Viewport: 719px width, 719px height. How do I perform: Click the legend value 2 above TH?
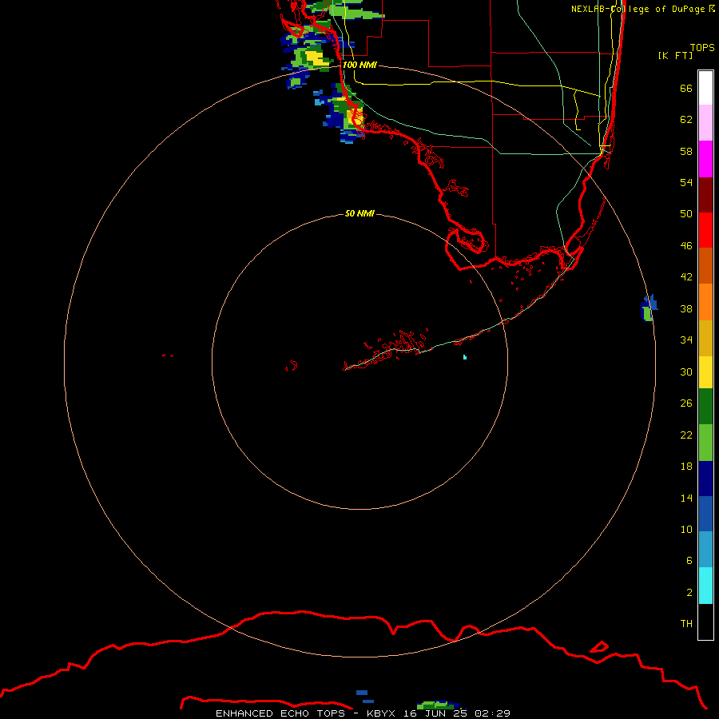pyautogui.click(x=689, y=593)
